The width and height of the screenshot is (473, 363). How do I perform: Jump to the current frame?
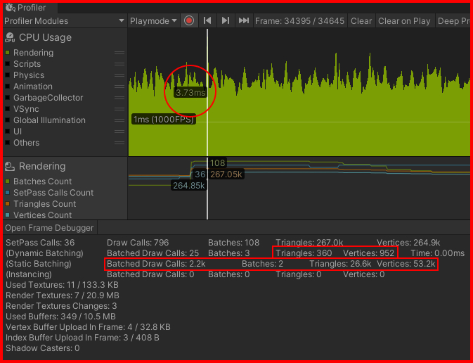[x=243, y=20]
